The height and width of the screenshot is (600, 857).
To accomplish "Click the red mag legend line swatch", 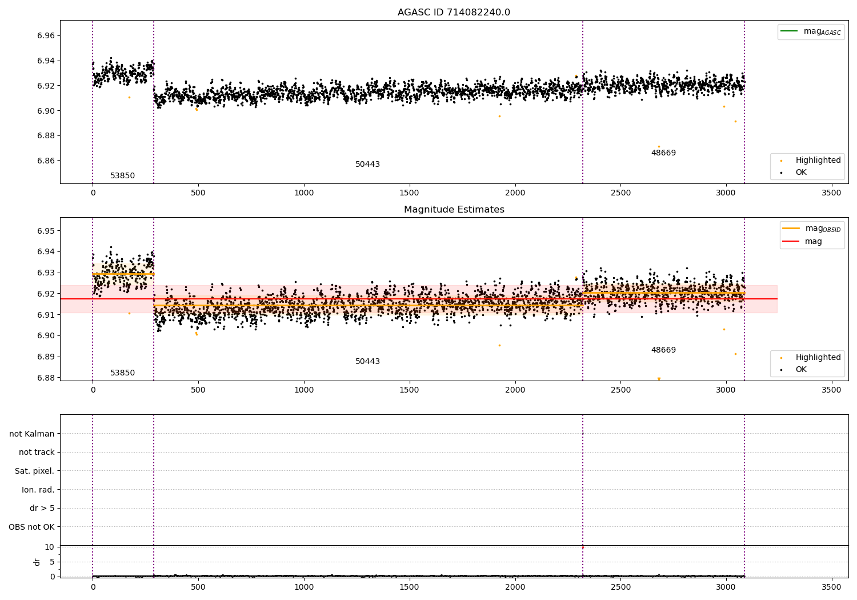I will pyautogui.click(x=791, y=241).
